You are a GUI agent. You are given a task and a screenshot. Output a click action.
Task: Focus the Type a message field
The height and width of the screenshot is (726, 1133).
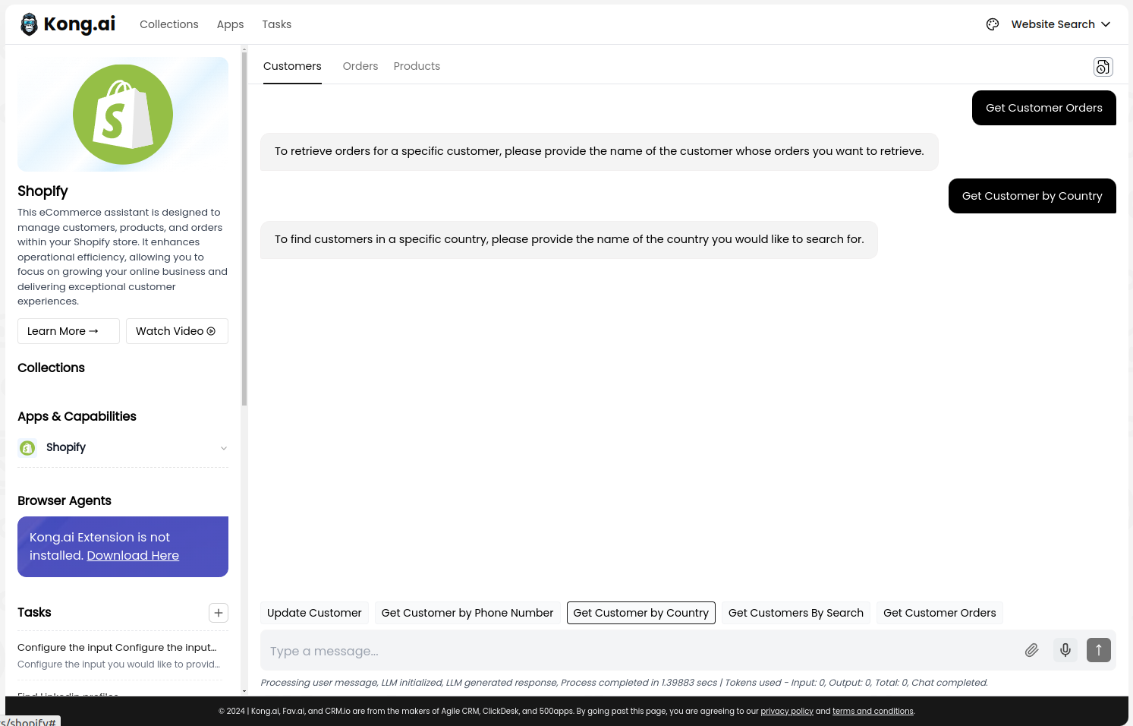(637, 651)
